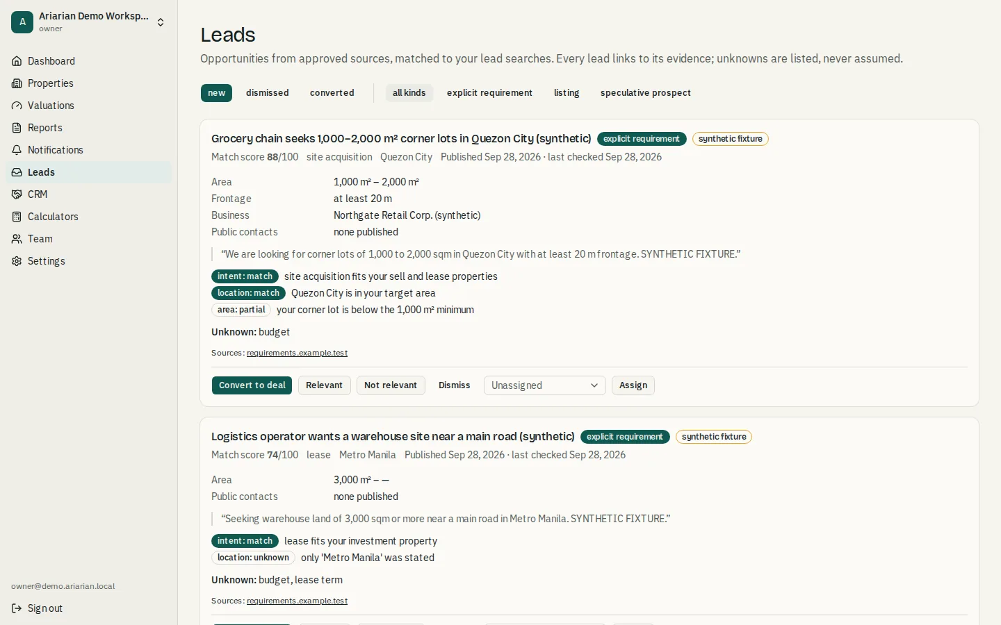
Task: Click the Notifications bell icon
Action: (x=17, y=150)
